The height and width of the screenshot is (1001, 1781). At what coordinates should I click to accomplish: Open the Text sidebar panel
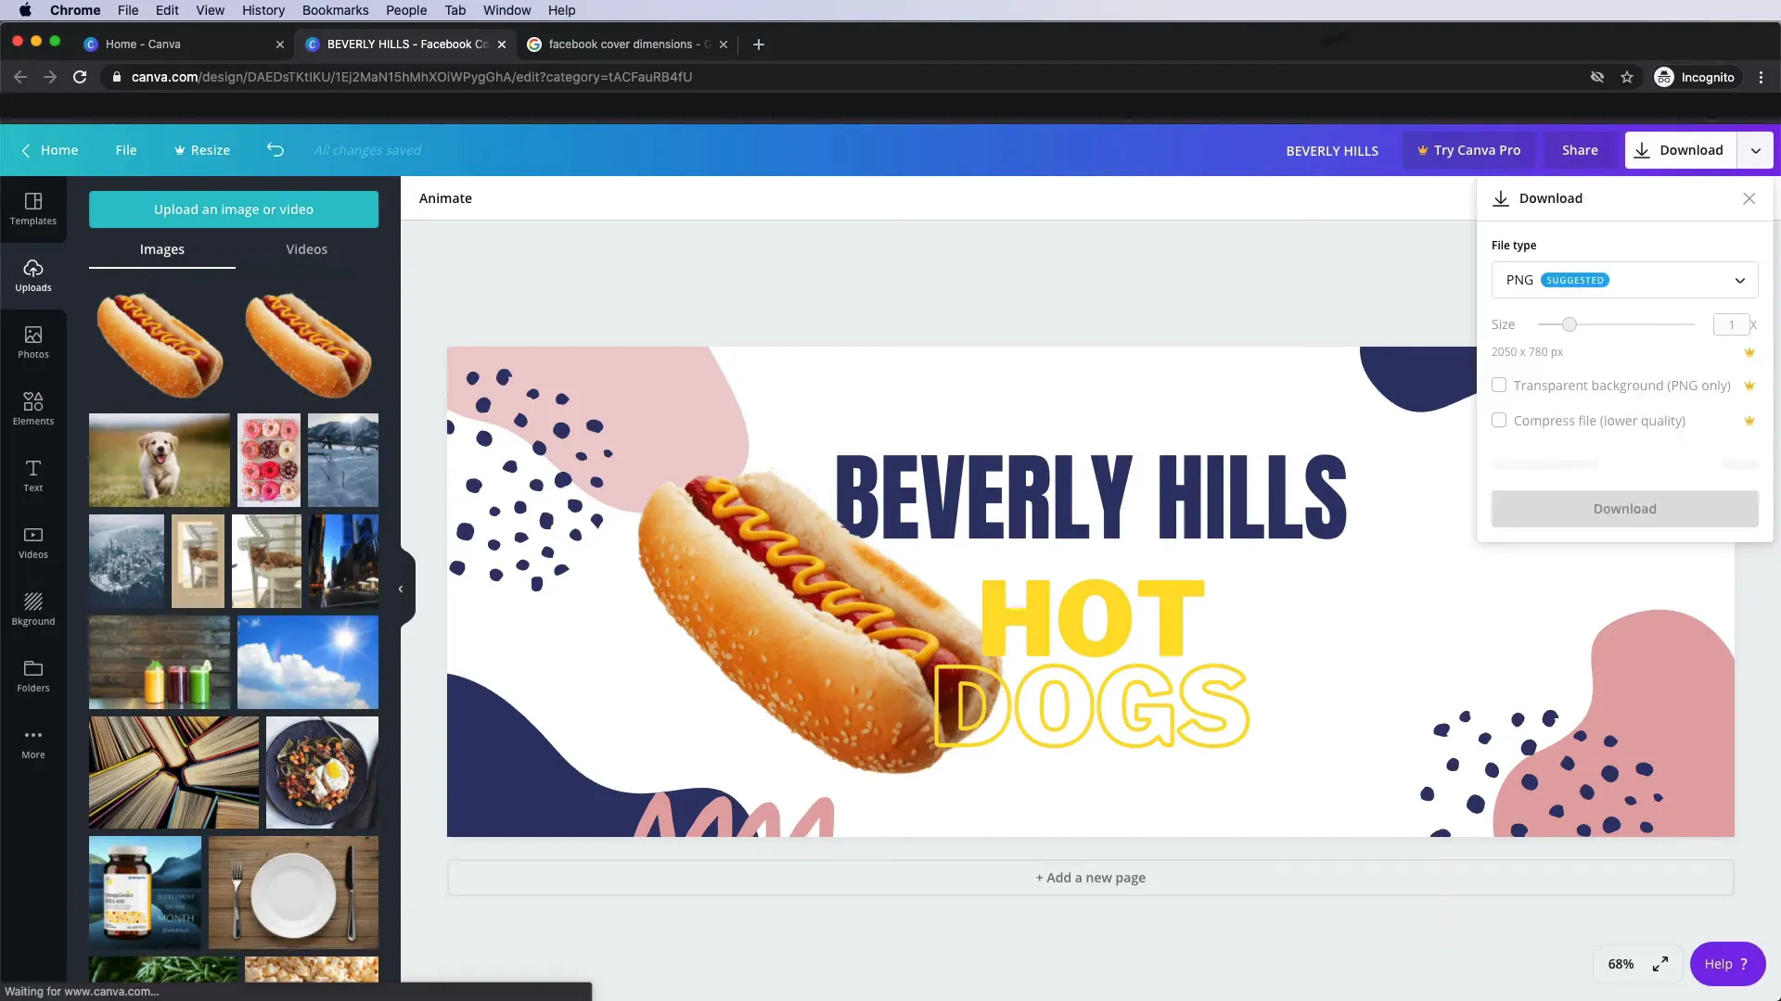tap(33, 476)
